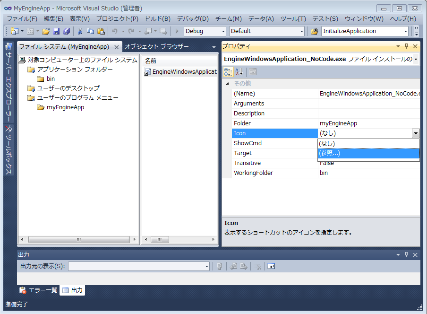Open the 編集(E) menu
The height and width of the screenshot is (314, 427).
point(53,19)
